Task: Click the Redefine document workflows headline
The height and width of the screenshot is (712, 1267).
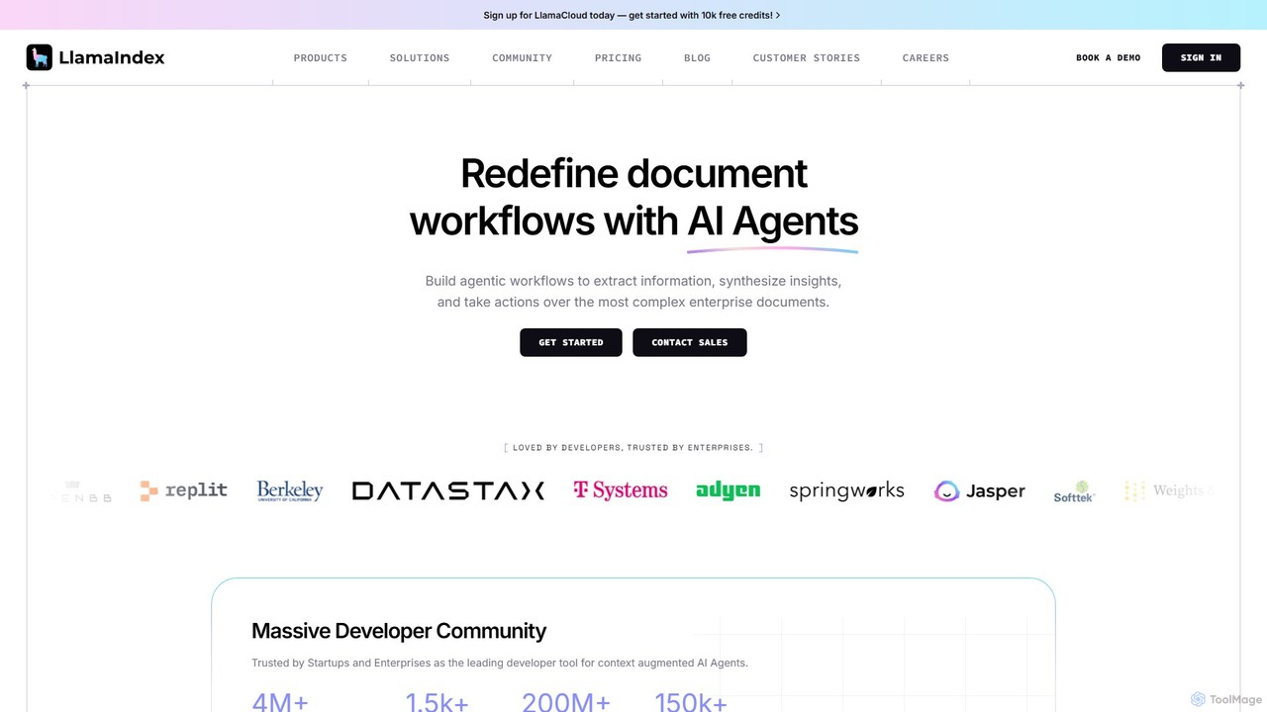Action: coord(633,197)
